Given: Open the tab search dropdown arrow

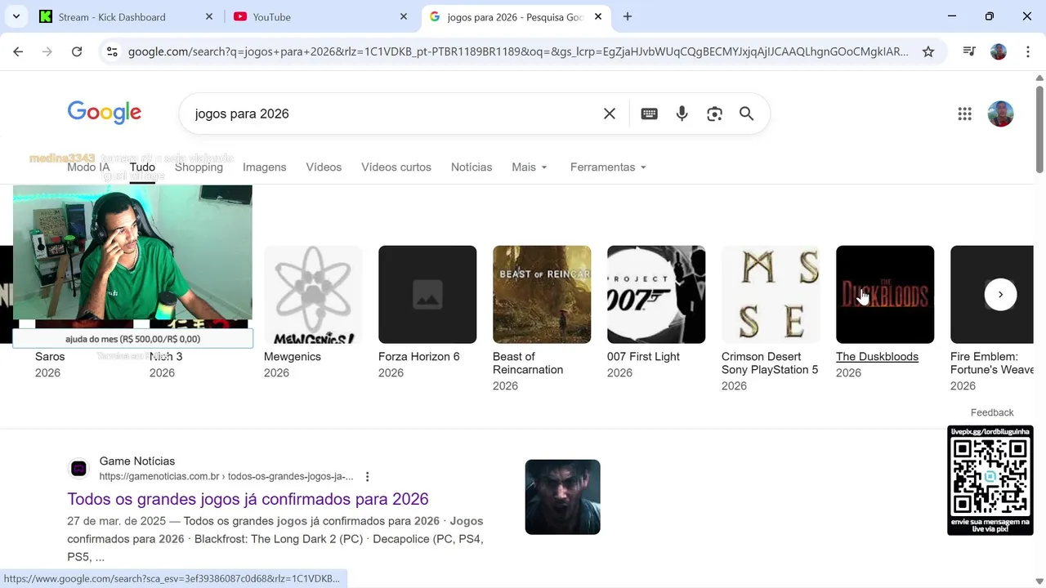Looking at the screenshot, I should [x=16, y=16].
